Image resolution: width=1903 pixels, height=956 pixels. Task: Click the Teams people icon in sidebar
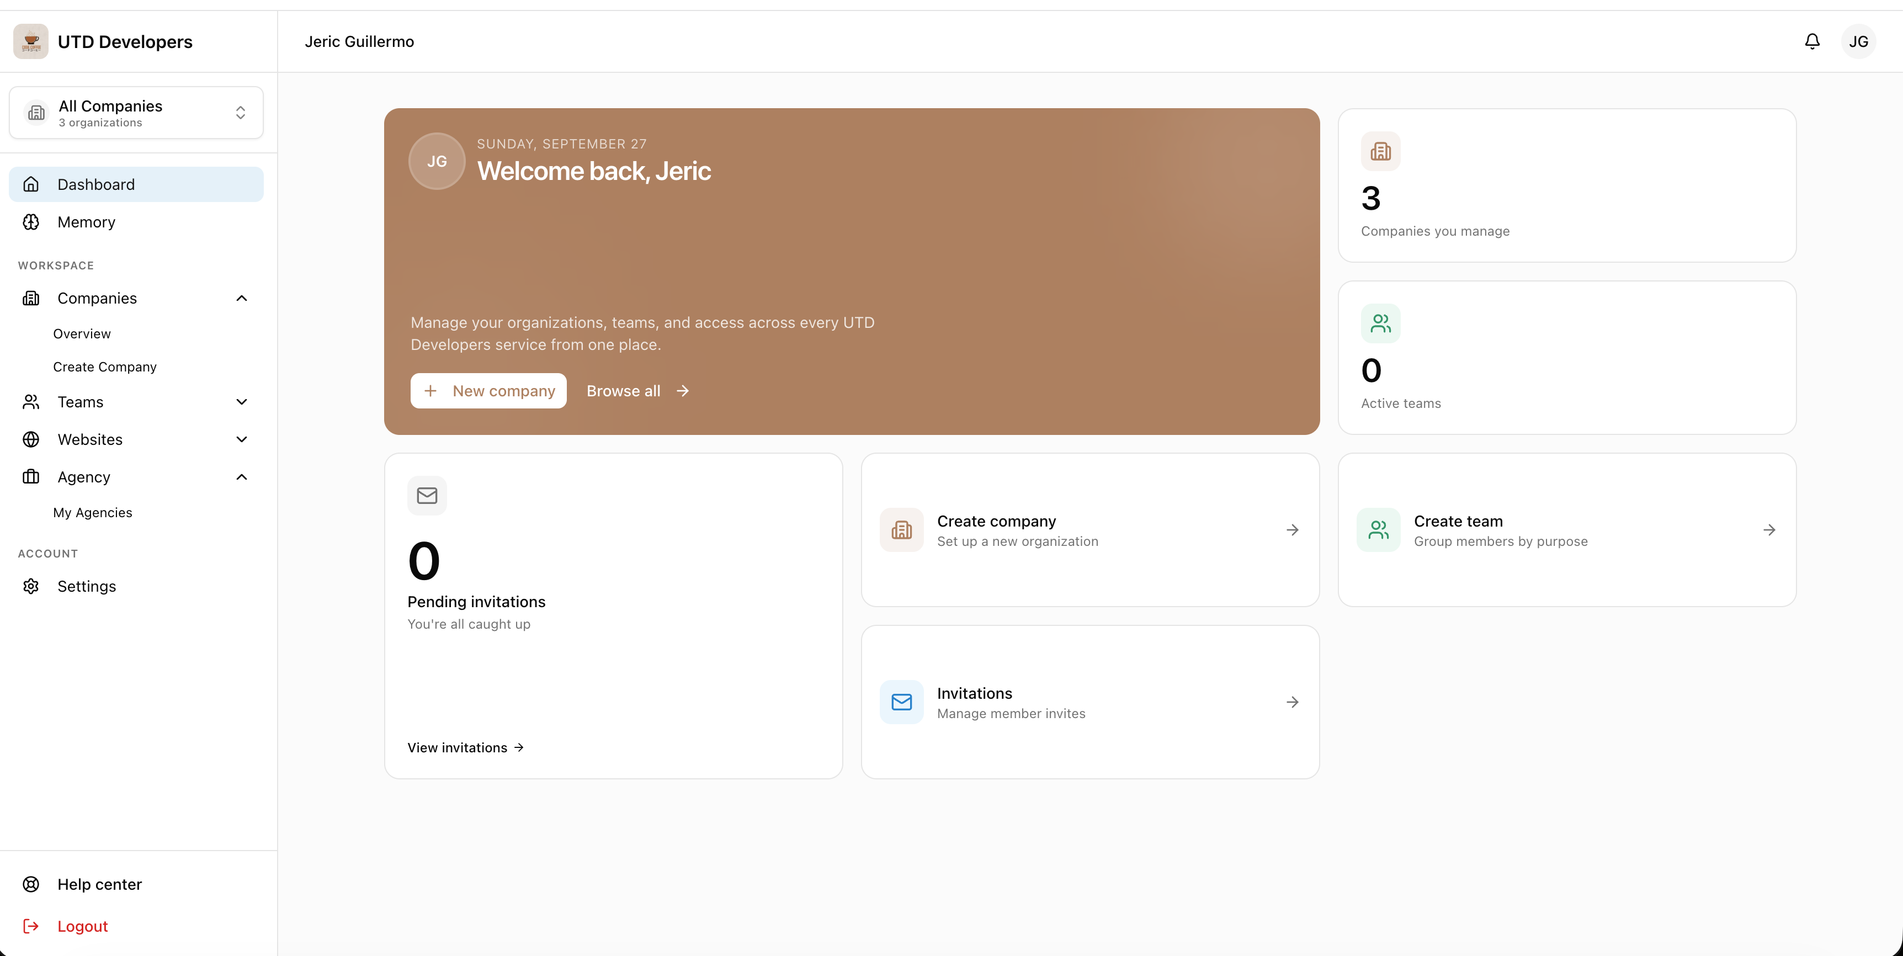31,401
